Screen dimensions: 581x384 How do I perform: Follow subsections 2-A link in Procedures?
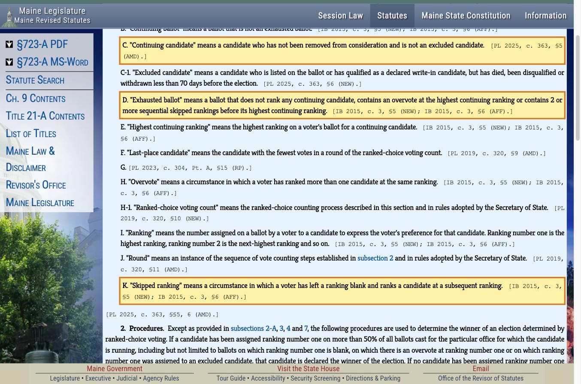[254, 329]
